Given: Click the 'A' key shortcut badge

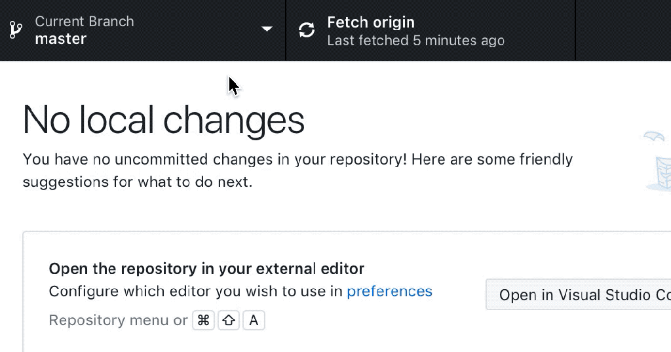Looking at the screenshot, I should point(254,321).
